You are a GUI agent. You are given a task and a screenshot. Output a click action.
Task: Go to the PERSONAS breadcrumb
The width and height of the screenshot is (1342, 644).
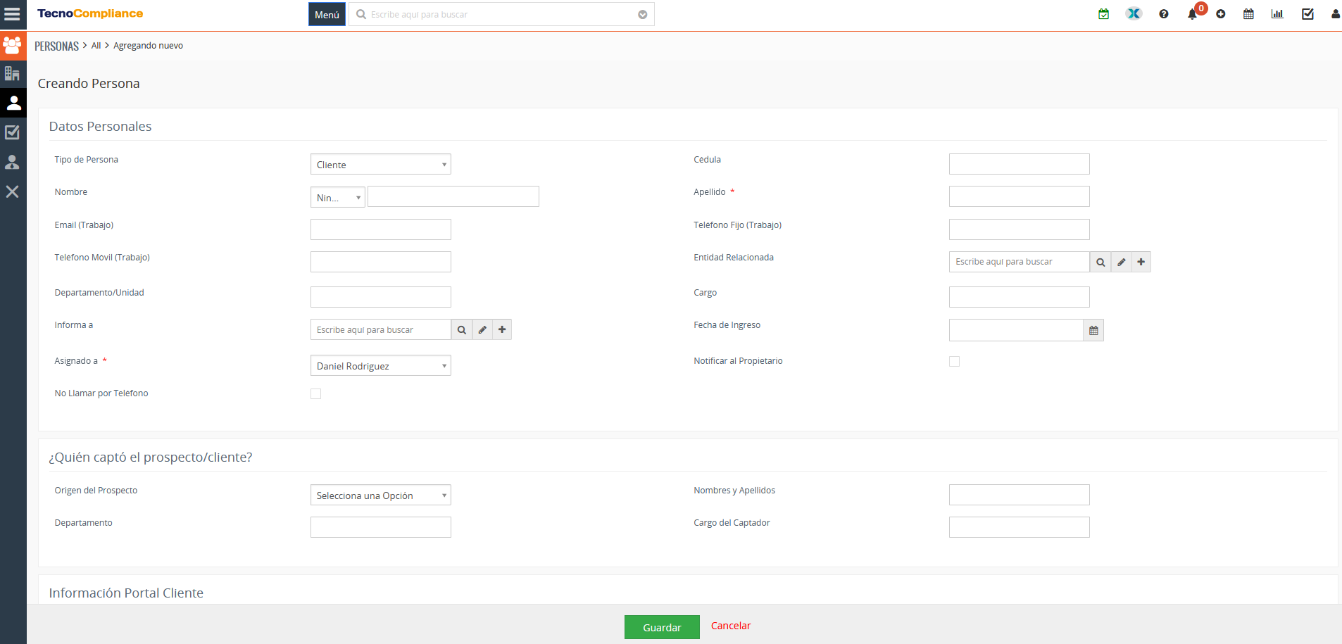pyautogui.click(x=56, y=46)
